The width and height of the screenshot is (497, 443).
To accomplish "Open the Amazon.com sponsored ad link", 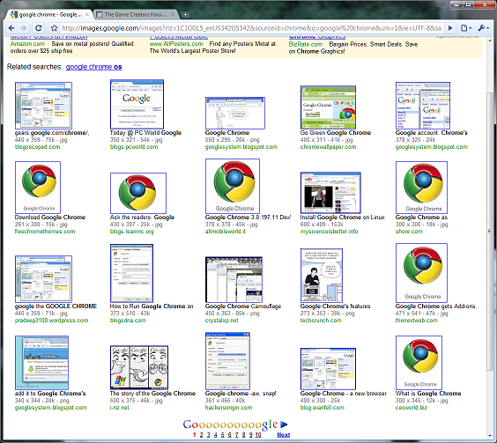I will (x=27, y=44).
